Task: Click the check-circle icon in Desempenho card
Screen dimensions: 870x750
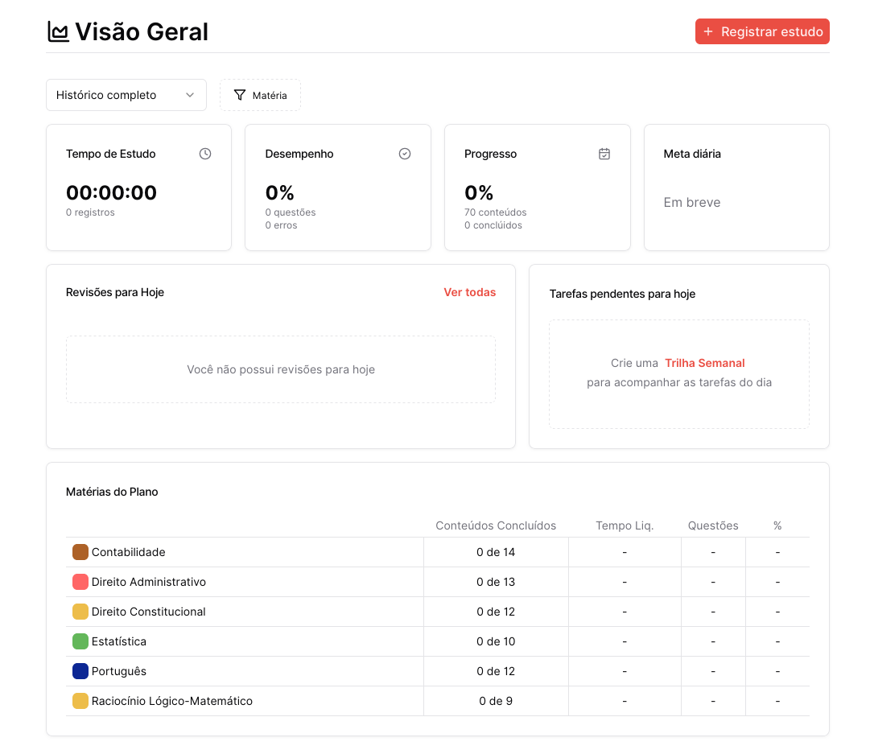Action: [405, 154]
